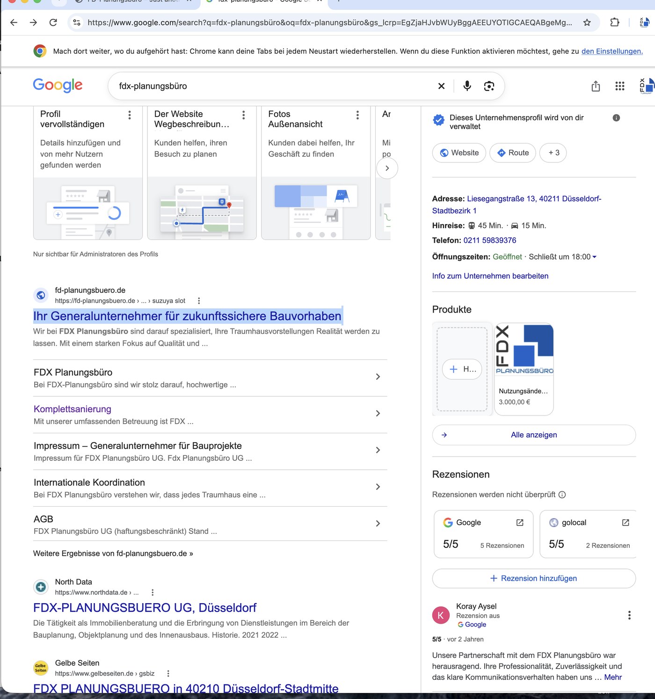Click 'Rezension hinzufügen' button
Viewport: 655px width, 699px height.
click(x=534, y=579)
